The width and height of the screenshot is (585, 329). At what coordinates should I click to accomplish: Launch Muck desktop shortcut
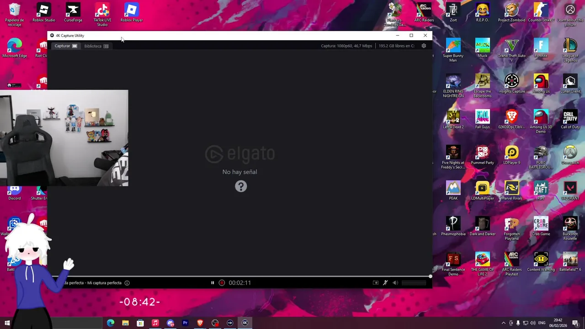click(x=483, y=48)
